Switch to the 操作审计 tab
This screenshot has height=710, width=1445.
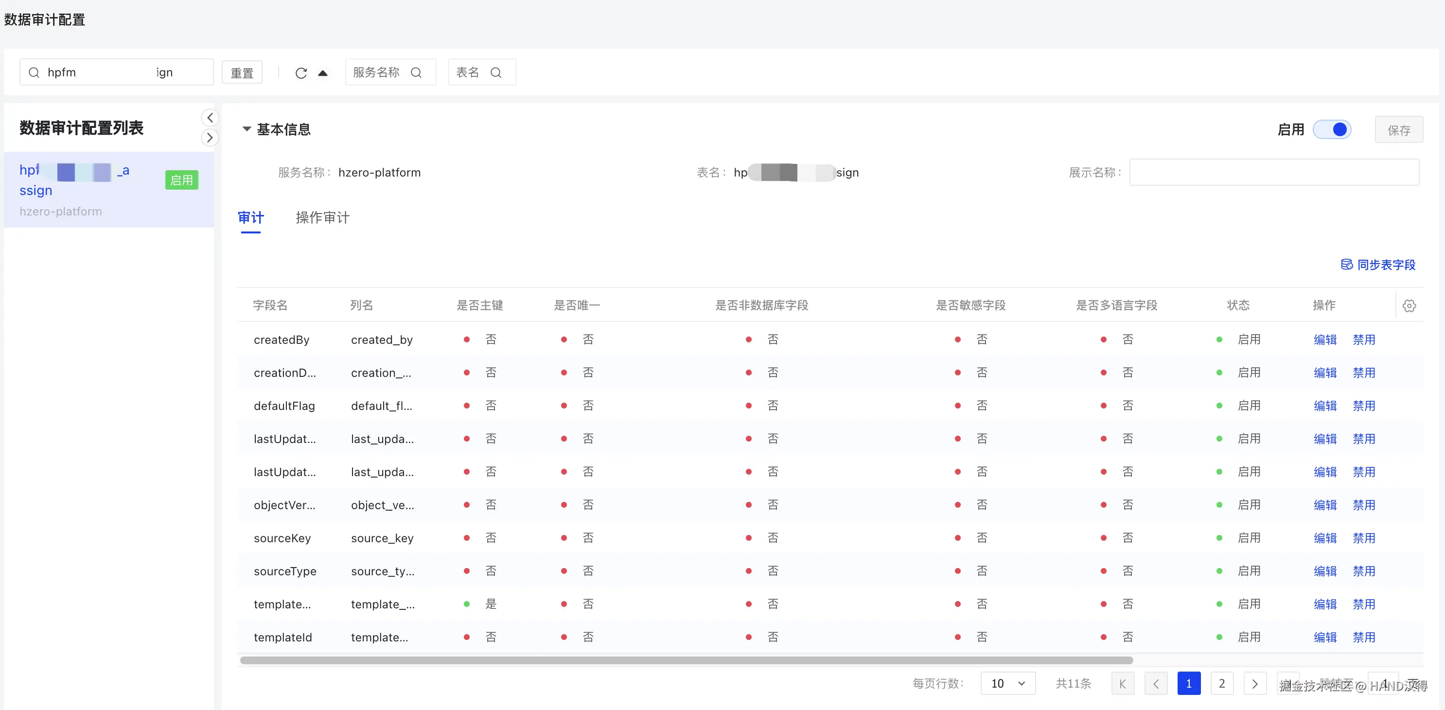click(x=322, y=218)
